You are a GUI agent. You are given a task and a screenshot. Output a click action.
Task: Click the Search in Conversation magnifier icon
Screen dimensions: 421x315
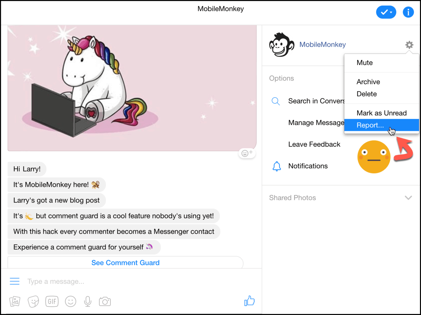click(x=276, y=101)
